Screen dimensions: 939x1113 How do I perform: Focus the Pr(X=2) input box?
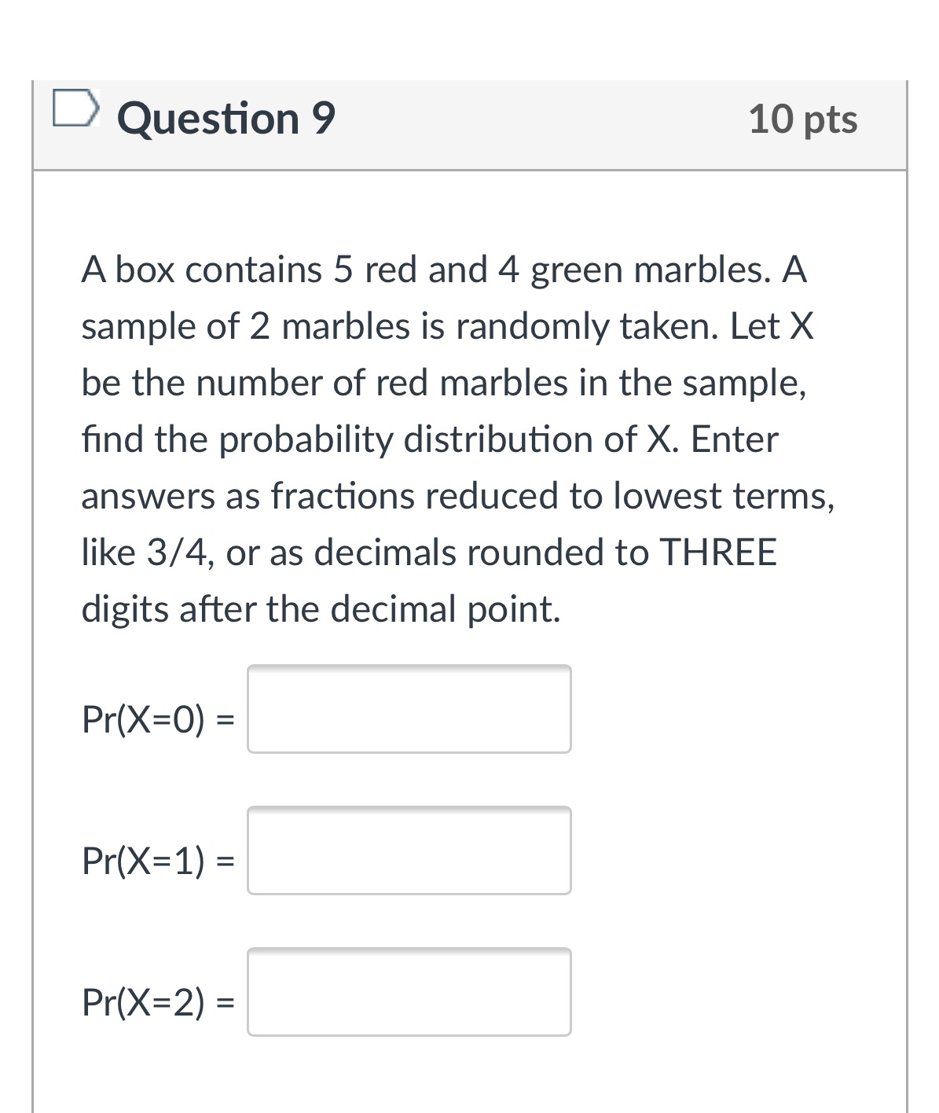(409, 993)
